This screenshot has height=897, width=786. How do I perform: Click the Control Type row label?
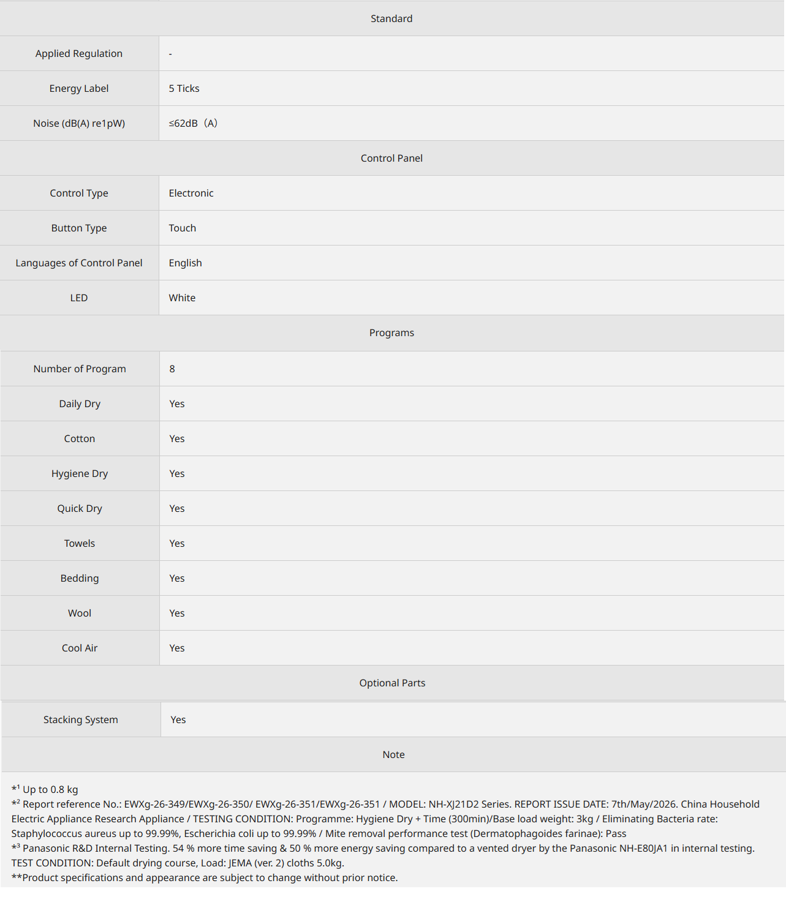79,193
